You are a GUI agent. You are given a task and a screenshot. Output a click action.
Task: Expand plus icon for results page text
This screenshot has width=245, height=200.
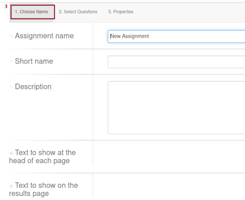point(11,186)
